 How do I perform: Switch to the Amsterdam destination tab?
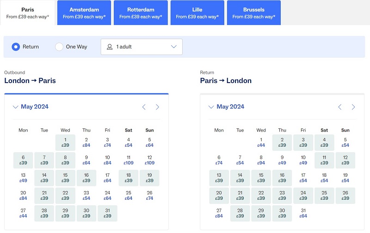coord(84,13)
